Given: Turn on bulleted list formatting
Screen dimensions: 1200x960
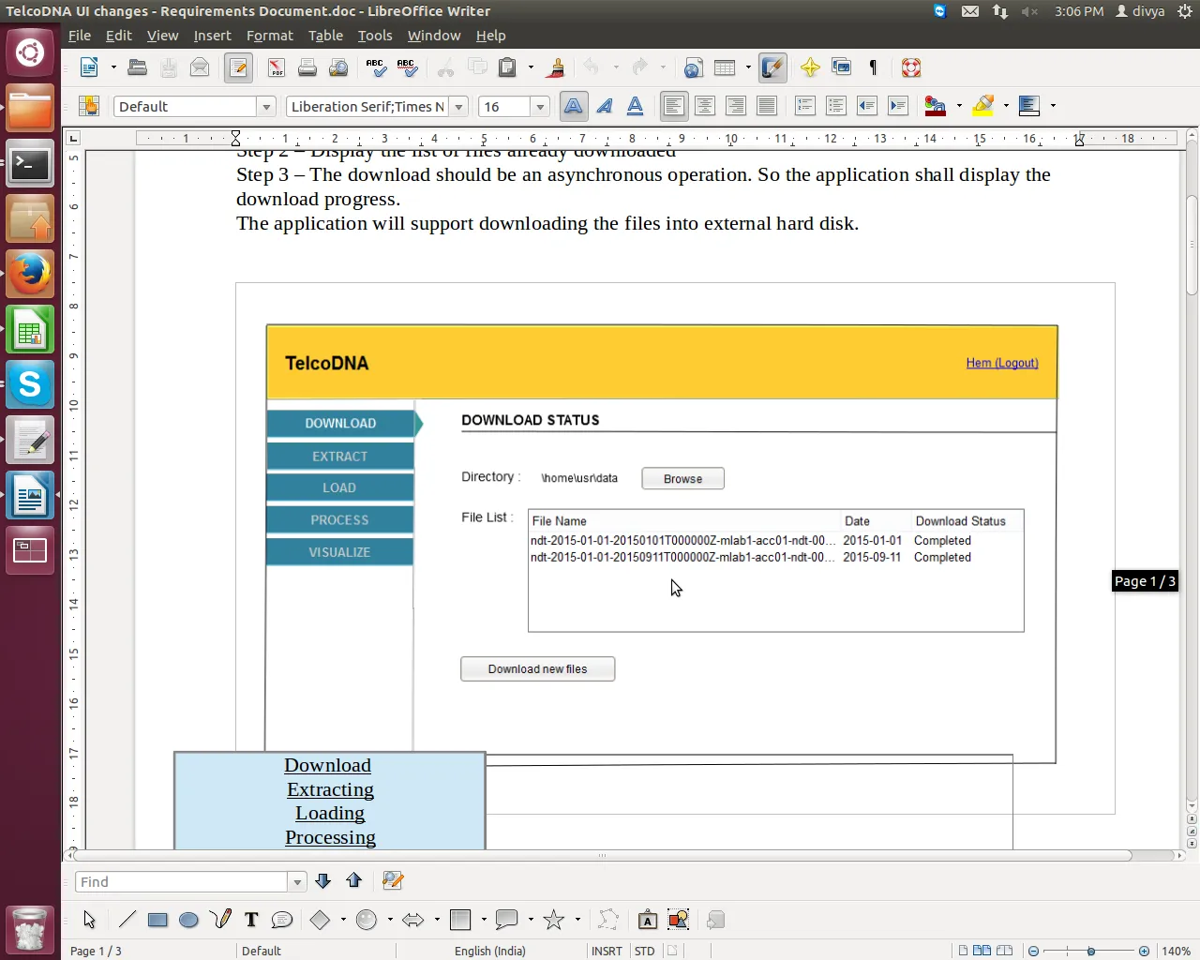Looking at the screenshot, I should (x=835, y=106).
